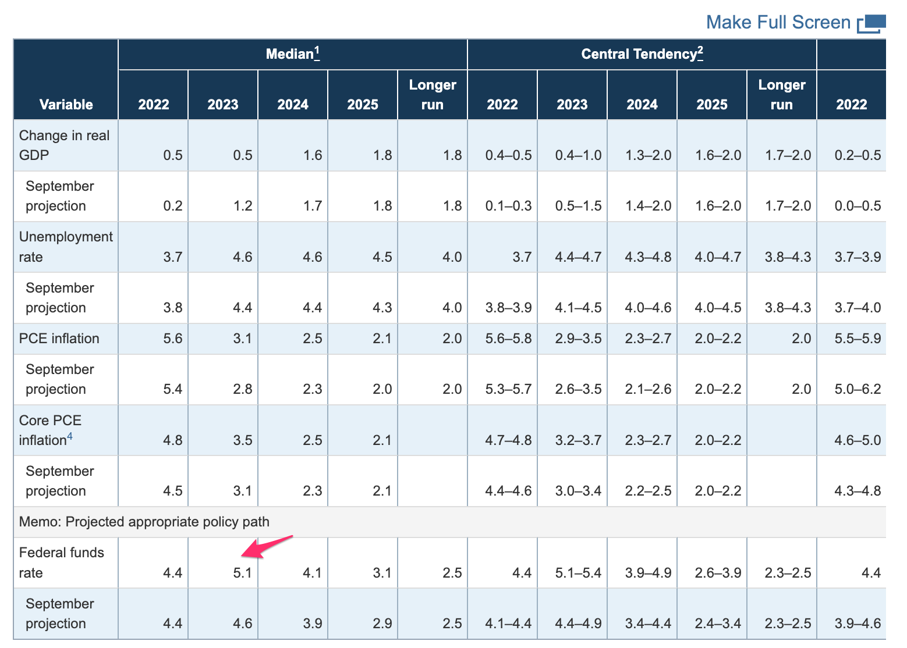The width and height of the screenshot is (907, 648).
Task: Select Memo: Projected appropriate policy path row
Action: (144, 522)
